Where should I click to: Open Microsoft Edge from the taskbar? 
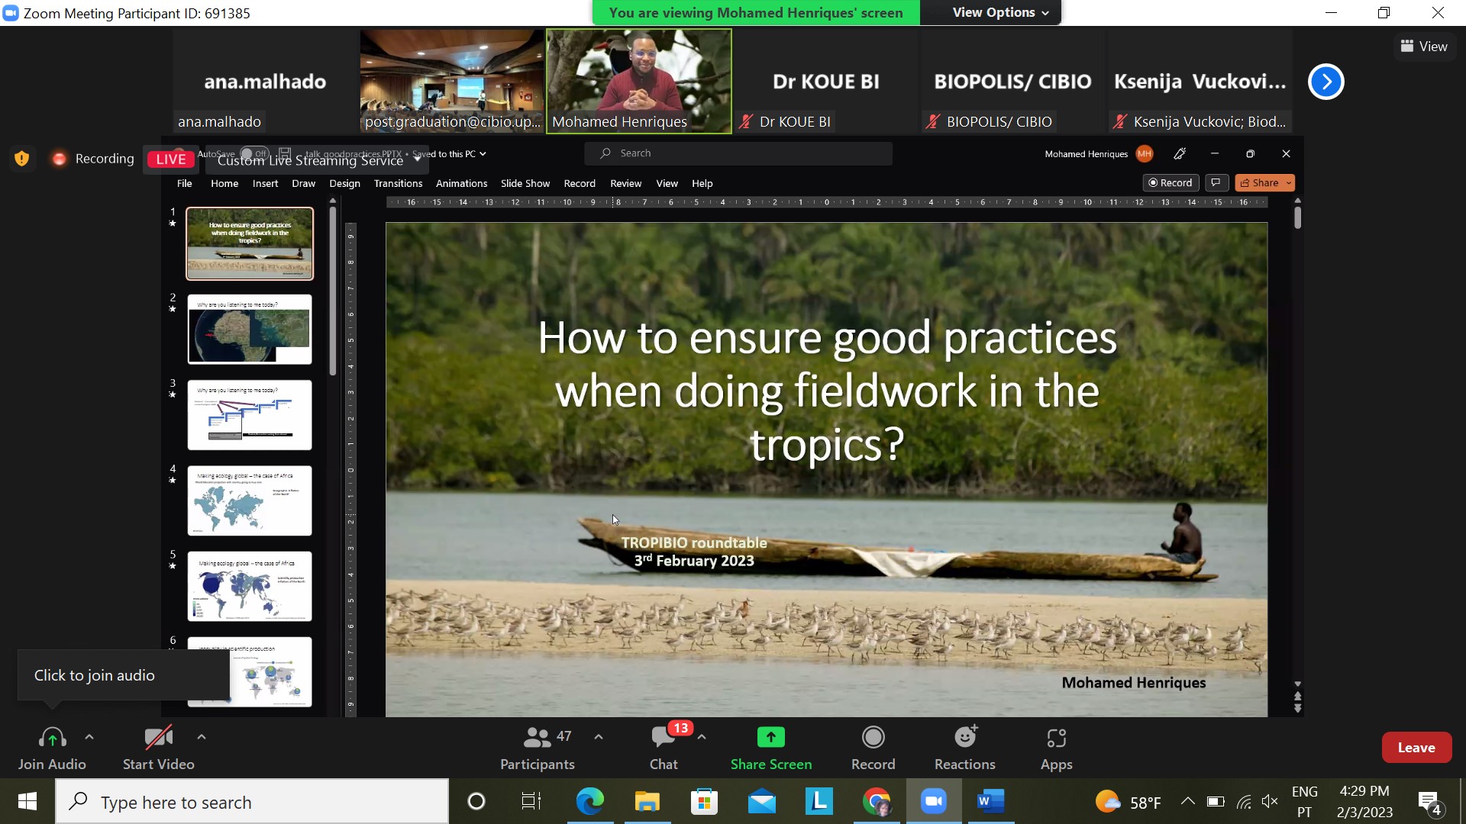589,802
